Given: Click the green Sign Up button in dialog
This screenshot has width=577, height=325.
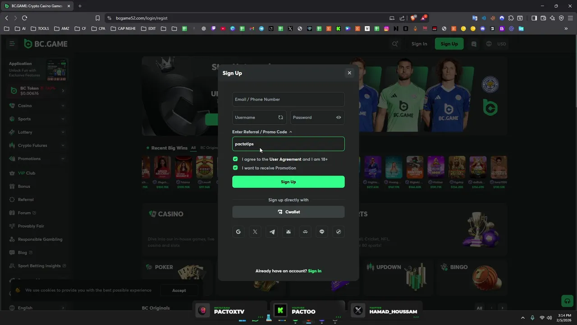Looking at the screenshot, I should tap(288, 182).
